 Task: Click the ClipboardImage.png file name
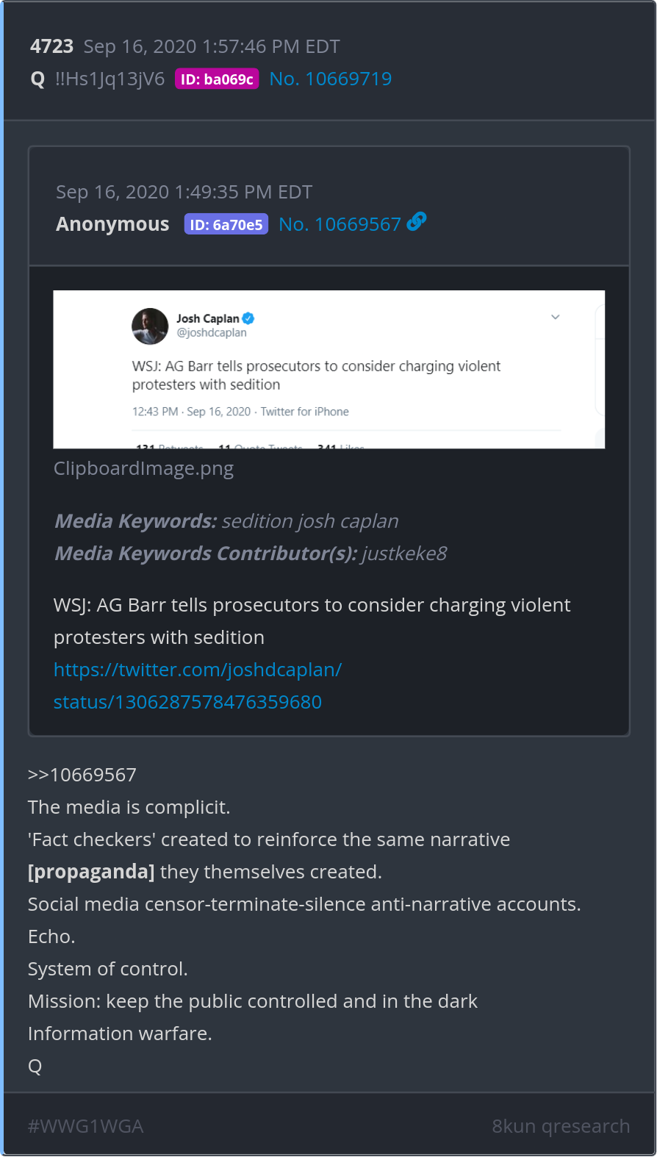(x=143, y=468)
